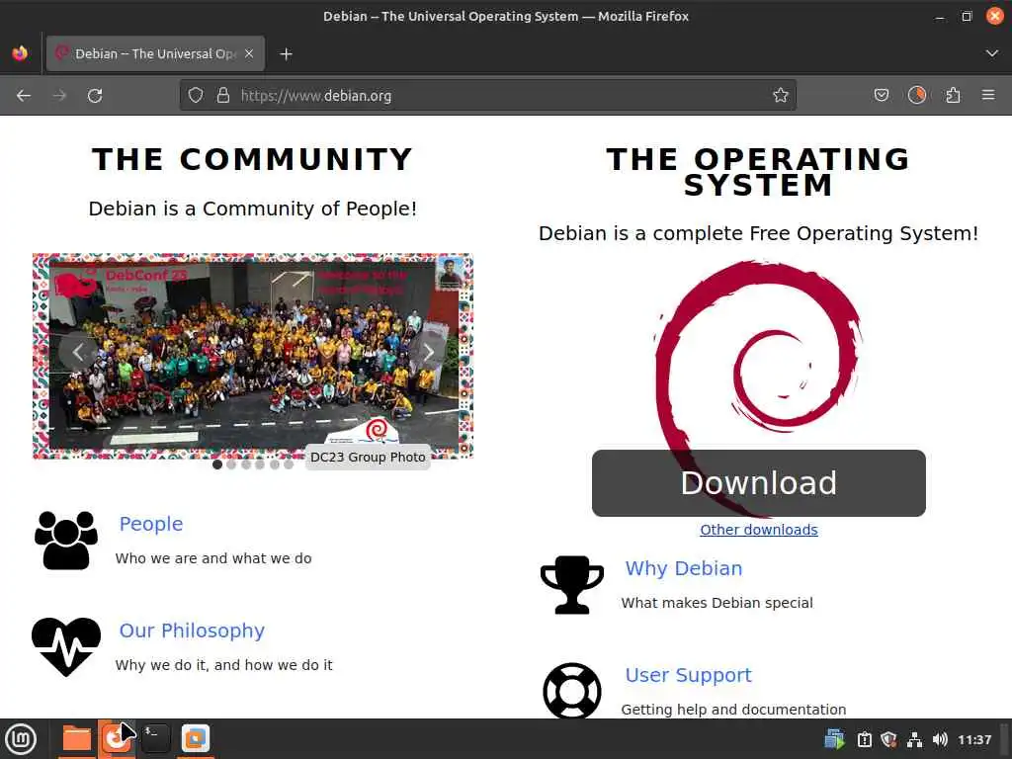Viewport: 1012px width, 759px height.
Task: Select the fifth carousel dot indicator
Action: (x=275, y=464)
